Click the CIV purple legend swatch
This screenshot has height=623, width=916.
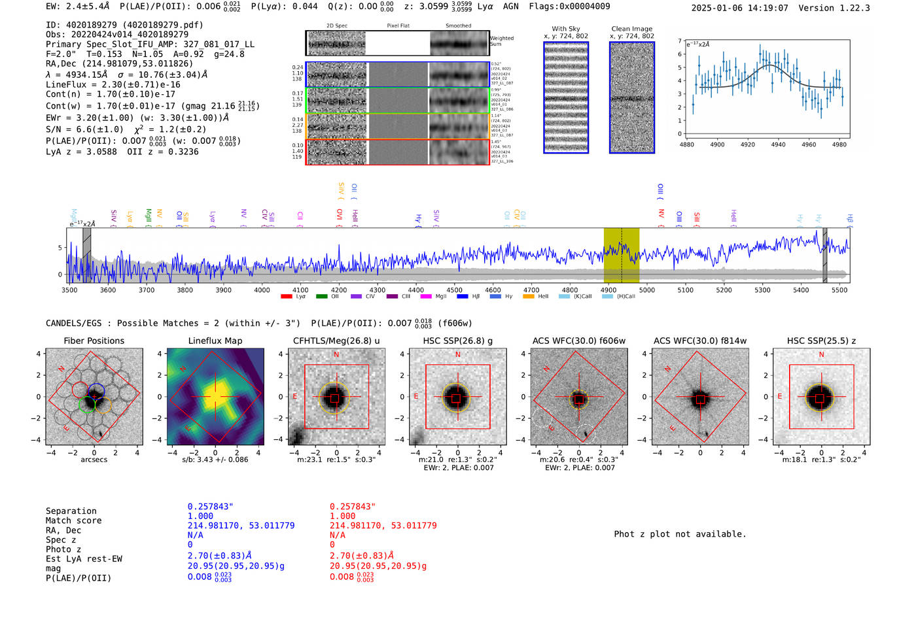click(356, 296)
